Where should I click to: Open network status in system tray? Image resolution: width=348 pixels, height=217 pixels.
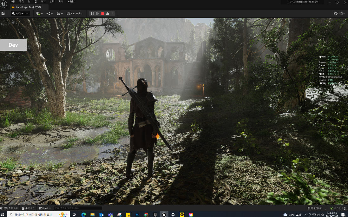pos(314,214)
